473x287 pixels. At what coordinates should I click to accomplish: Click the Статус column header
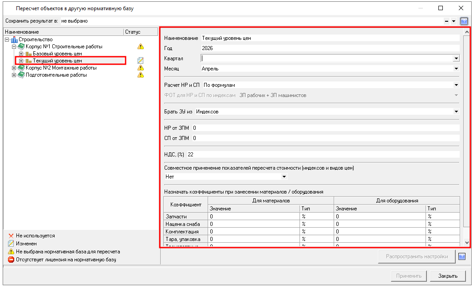(140, 32)
